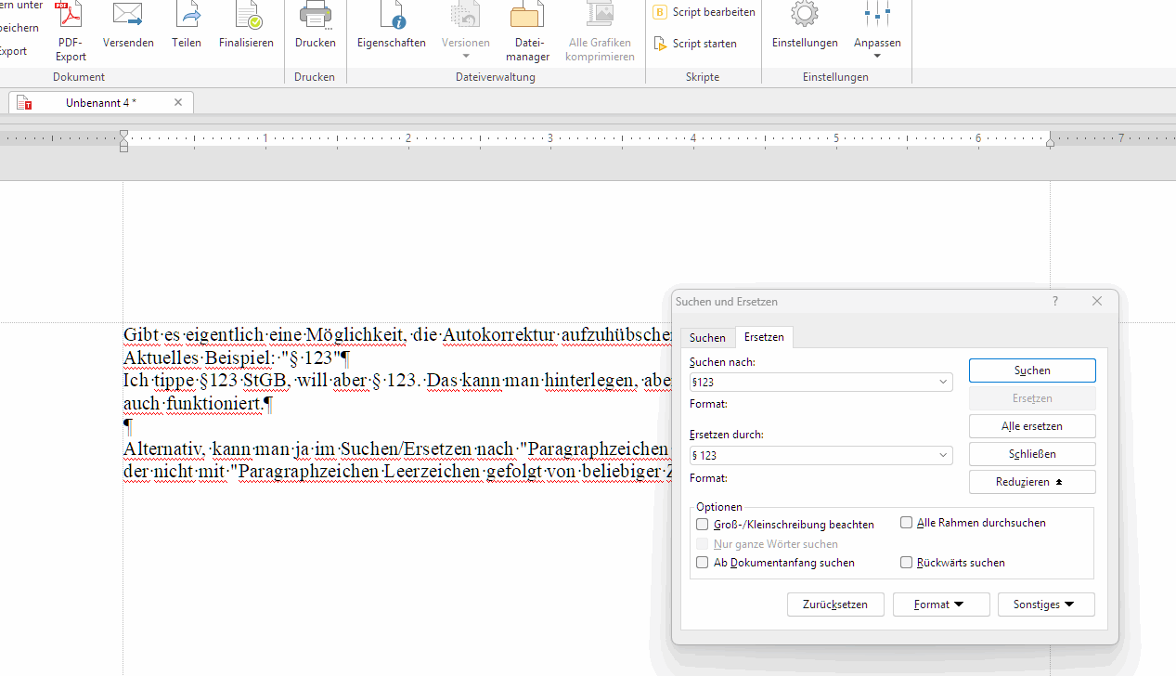Viewport: 1176px width, 676px height.
Task: Select the Unbenannt 4 document tab
Action: click(x=100, y=102)
